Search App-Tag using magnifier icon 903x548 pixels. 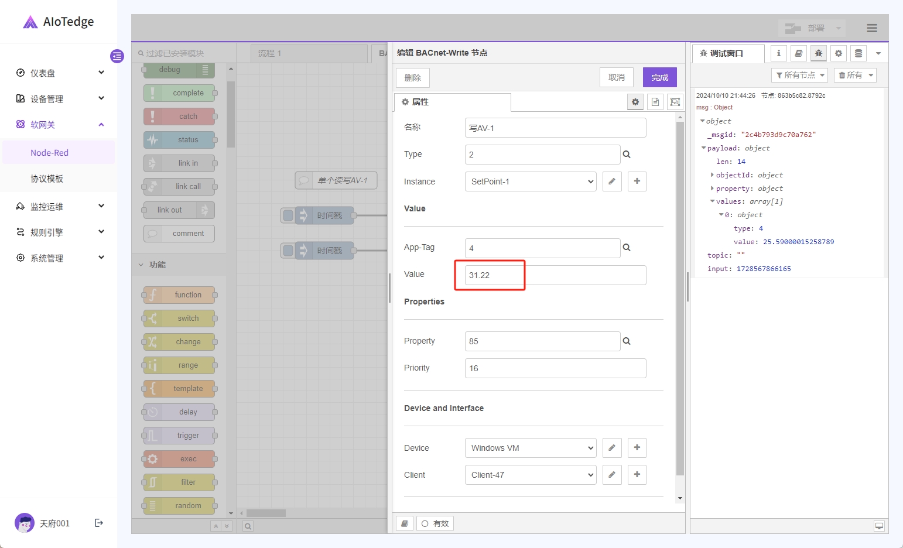click(627, 248)
